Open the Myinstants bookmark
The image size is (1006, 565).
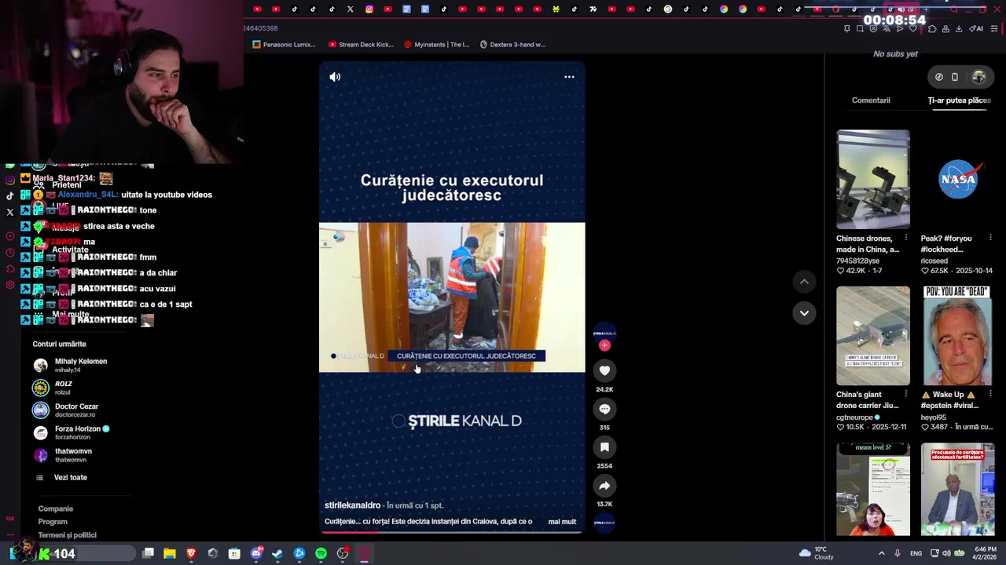[x=436, y=45]
